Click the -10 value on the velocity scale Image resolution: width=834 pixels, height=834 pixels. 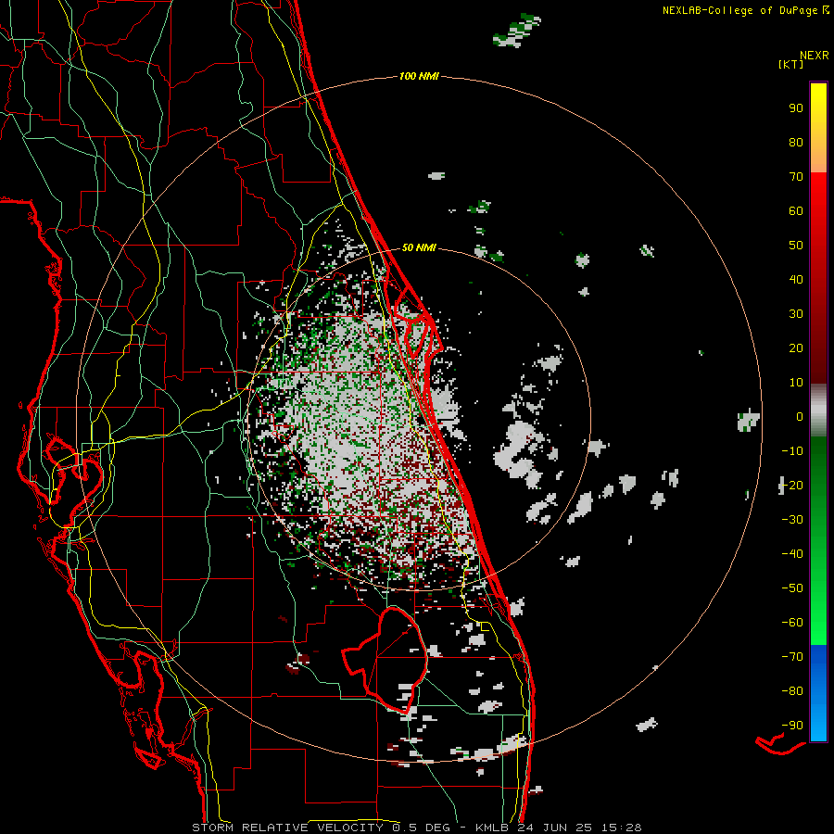coord(792,451)
